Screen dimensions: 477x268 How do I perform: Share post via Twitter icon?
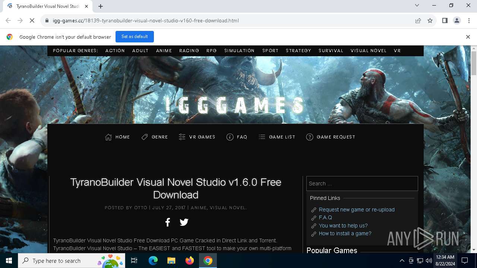(184, 222)
